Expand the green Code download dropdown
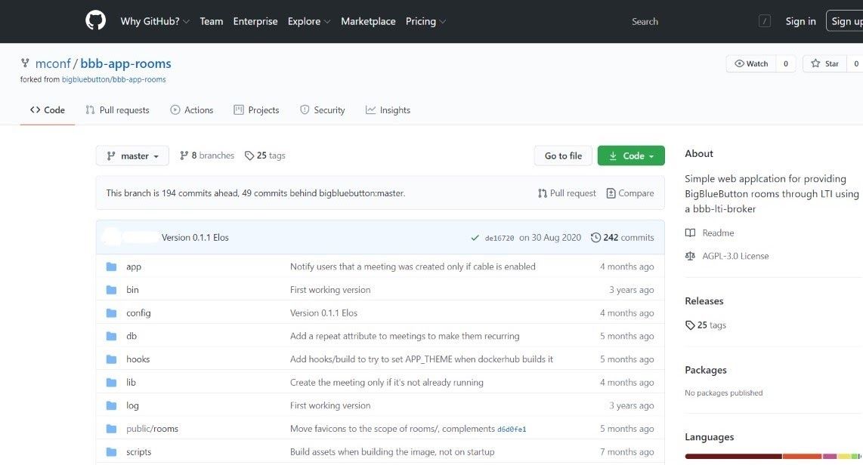Viewport: 863px width, 465px height. tap(631, 156)
